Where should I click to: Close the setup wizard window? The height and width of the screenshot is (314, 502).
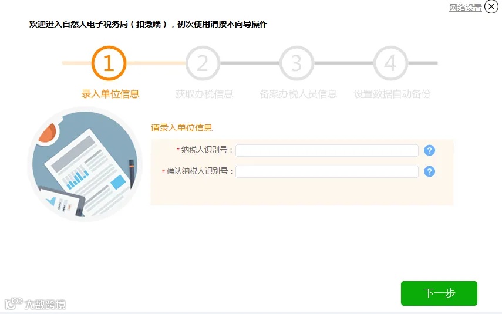coord(491,6)
